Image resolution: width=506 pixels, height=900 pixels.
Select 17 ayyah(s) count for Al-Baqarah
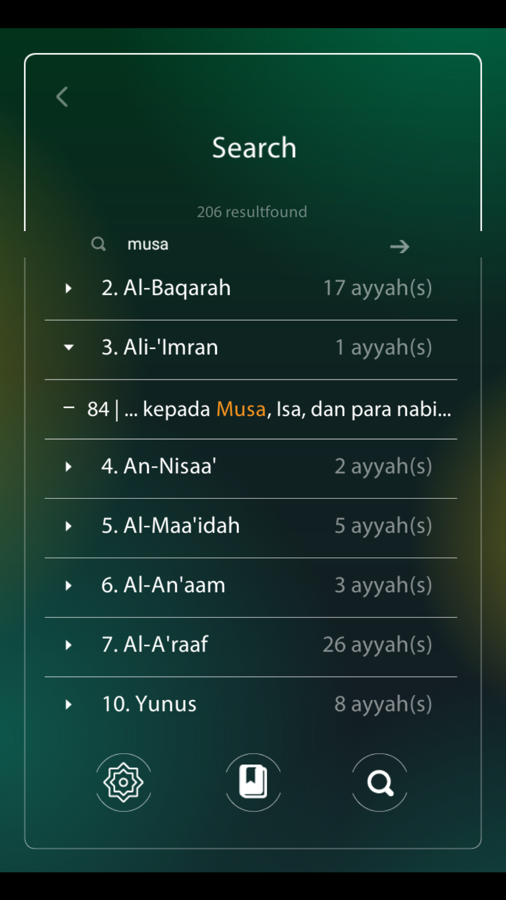(378, 288)
